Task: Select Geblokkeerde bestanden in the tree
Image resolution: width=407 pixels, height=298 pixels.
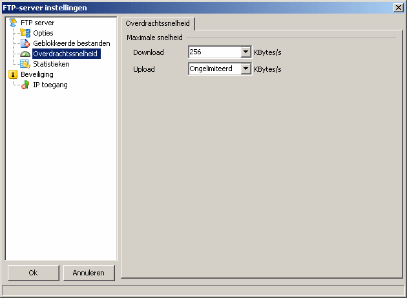Action: 72,43
